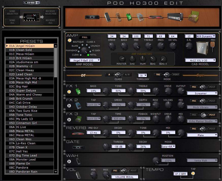Click the FX 1 green stompbox icon

[78, 92]
